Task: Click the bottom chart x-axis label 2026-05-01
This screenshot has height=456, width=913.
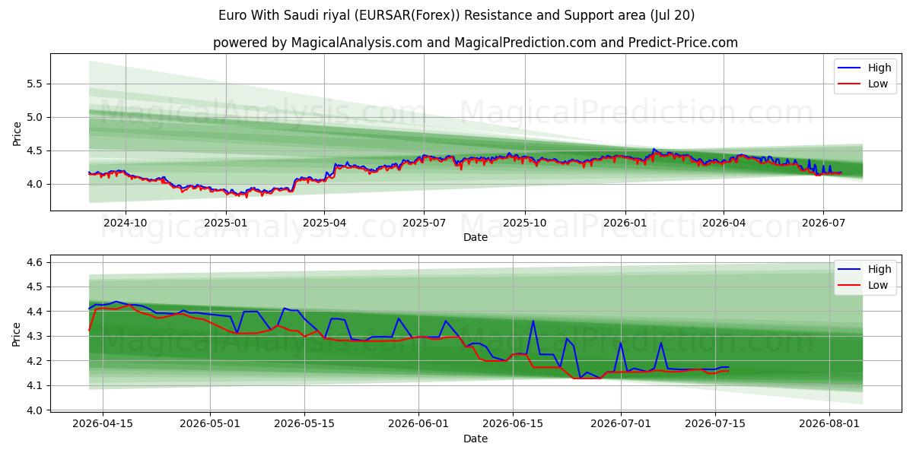Action: (x=210, y=425)
